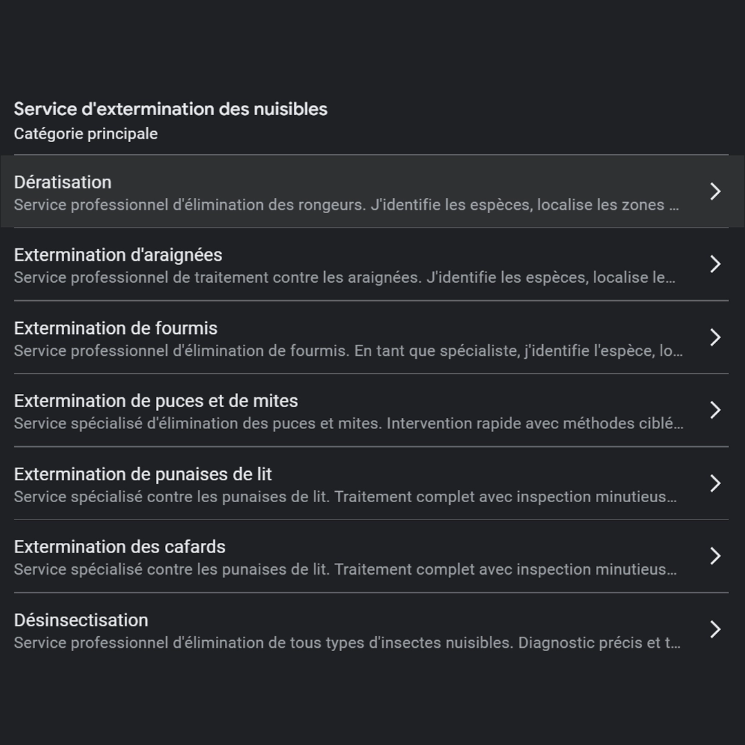Screen dimensions: 745x745
Task: Click the Service d'extermination des nuisibles heading
Action: pyautogui.click(x=170, y=109)
